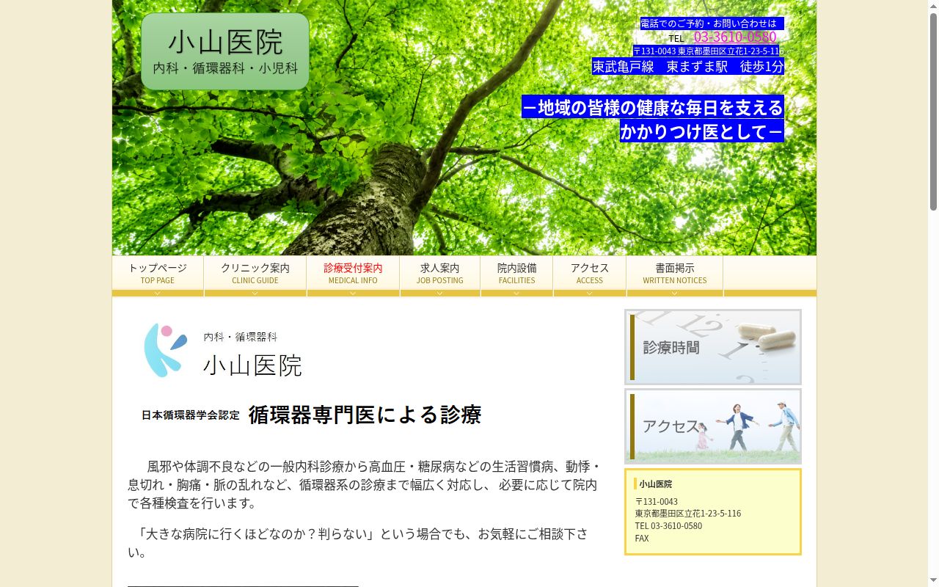Navigate to the アクセス menu item

coord(590,274)
